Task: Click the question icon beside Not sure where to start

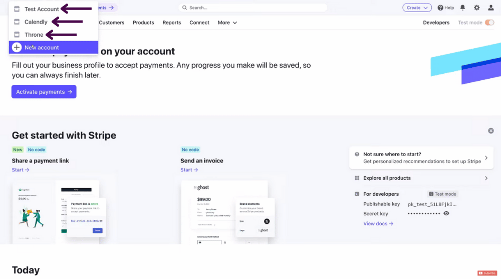Action: [x=357, y=154]
